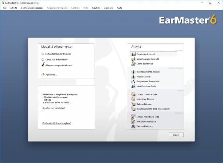Click the Riconoscimento Accordi icon
This screenshot has height=163, width=223.
click(133, 72)
